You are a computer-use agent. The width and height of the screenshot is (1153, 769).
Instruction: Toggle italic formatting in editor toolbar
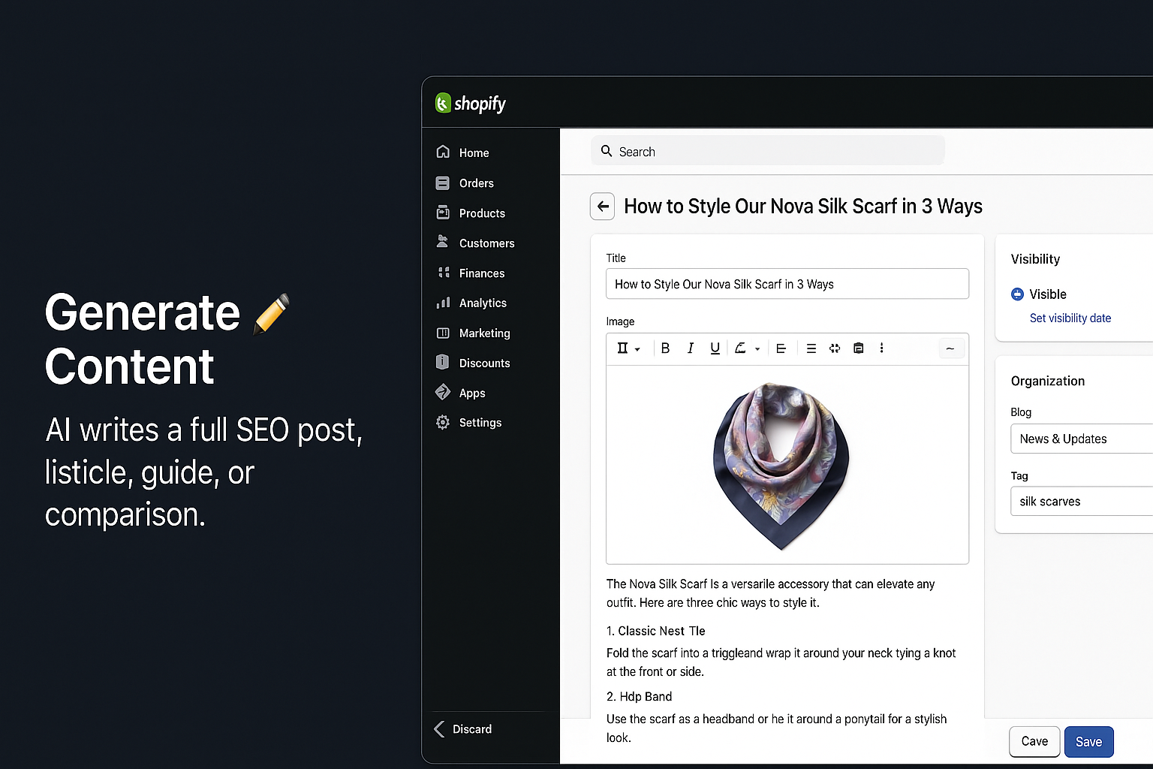point(690,348)
